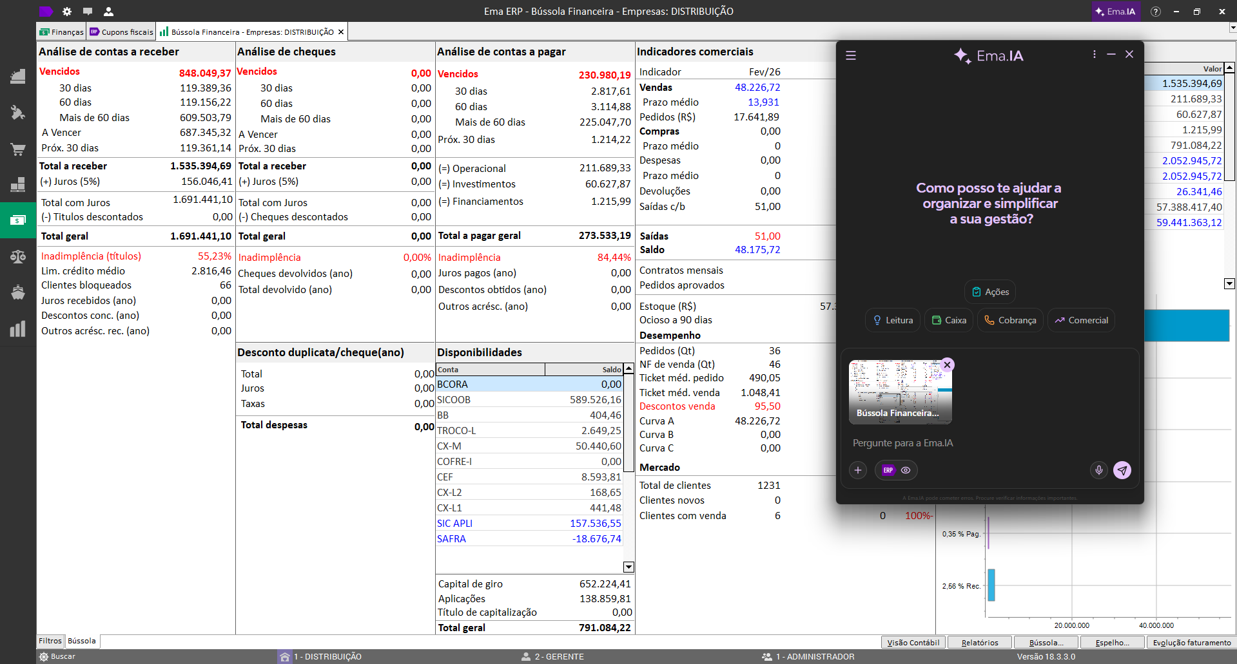The image size is (1237, 664).
Task: Open the ship icon sidebar module
Action: 17,292
